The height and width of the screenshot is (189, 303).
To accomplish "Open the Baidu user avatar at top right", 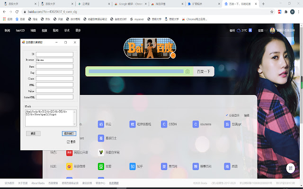I will coord(273,30).
